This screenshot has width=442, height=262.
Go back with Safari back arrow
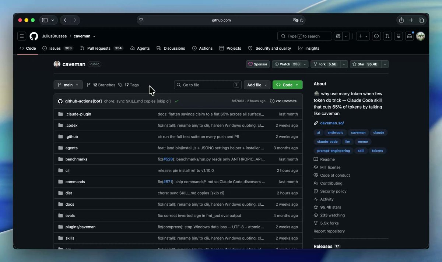[x=65, y=20]
